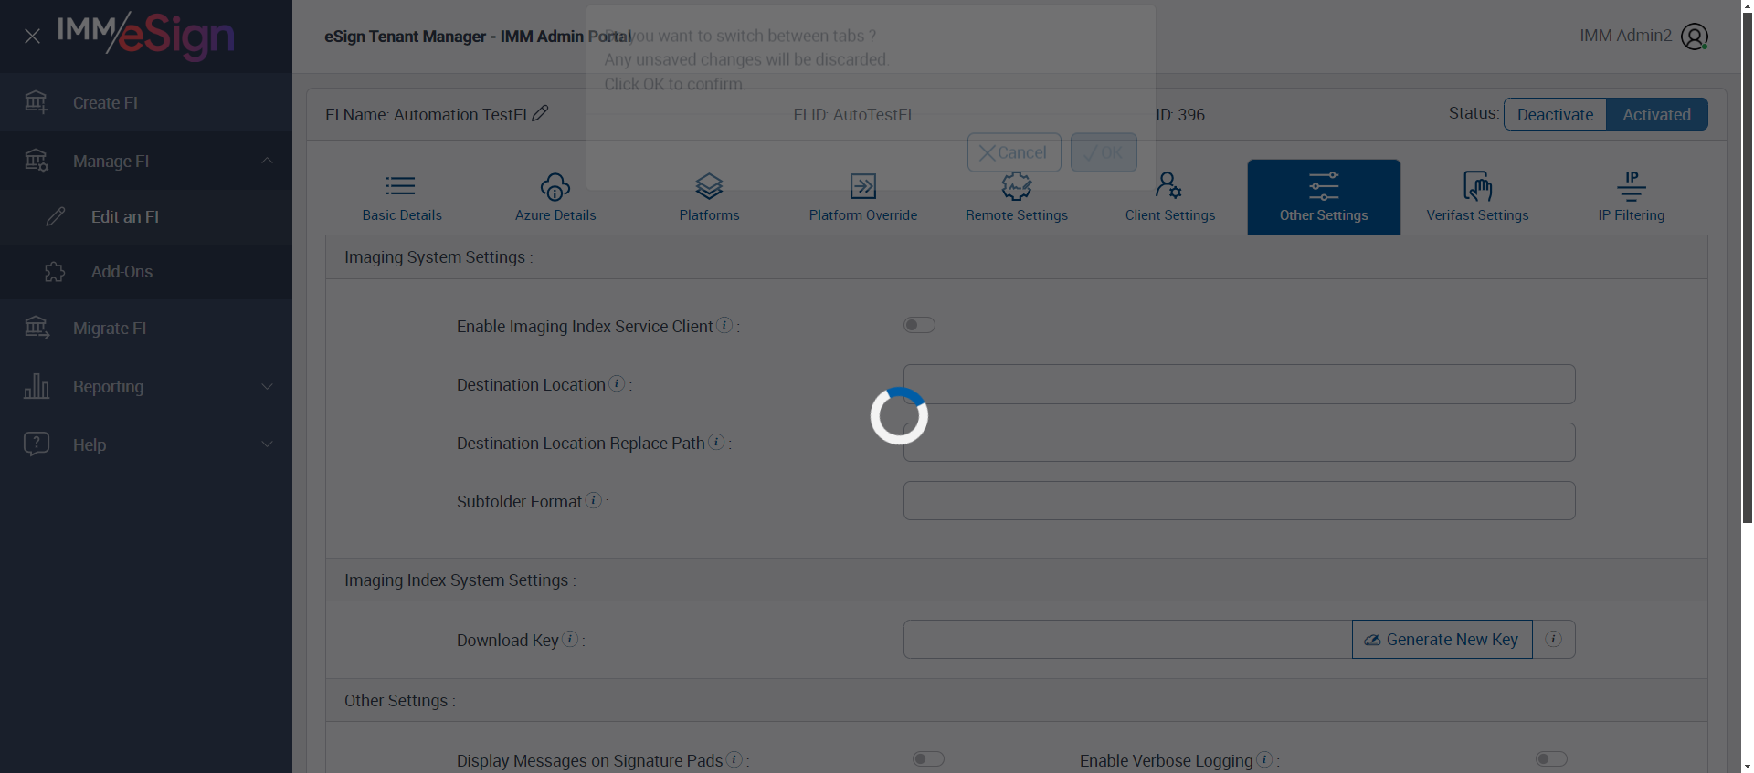This screenshot has height=773, width=1754.
Task: Click the FI ID: AutoTestFI text
Action: [852, 114]
